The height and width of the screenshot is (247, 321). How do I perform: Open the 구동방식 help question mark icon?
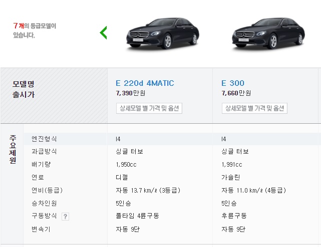pos(65,217)
